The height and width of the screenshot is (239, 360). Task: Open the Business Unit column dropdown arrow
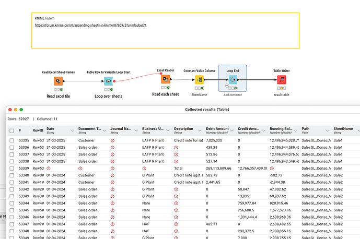(x=168, y=130)
